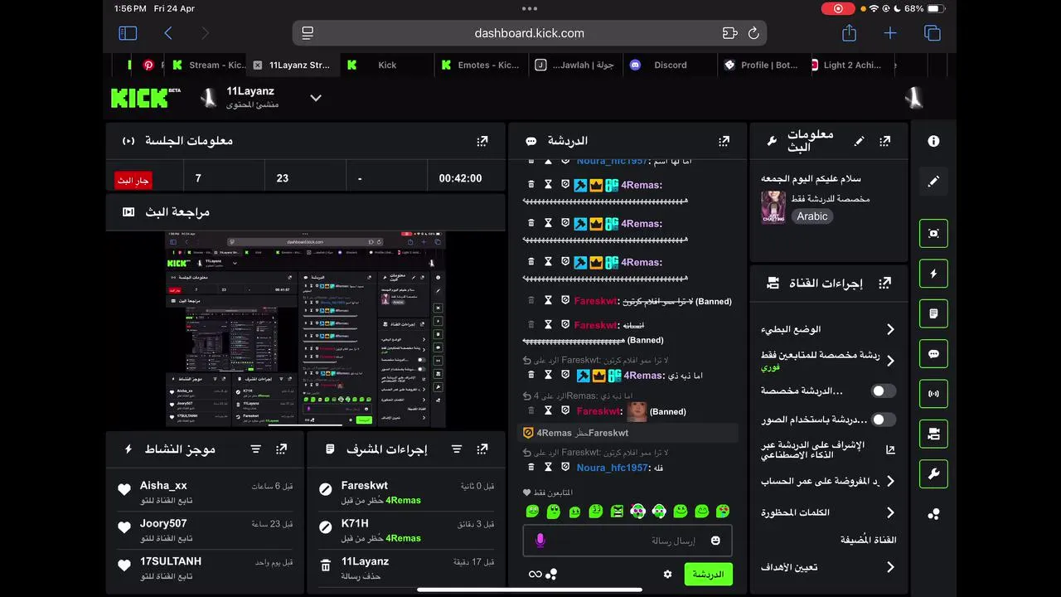Pop out the chat panel (الدردشة)
1061x597 pixels.
pyautogui.click(x=724, y=142)
